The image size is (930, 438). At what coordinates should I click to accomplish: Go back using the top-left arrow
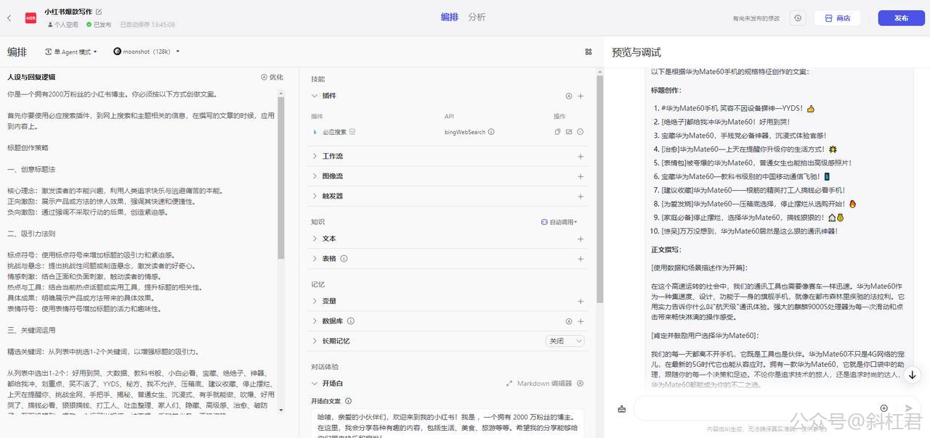[9, 18]
